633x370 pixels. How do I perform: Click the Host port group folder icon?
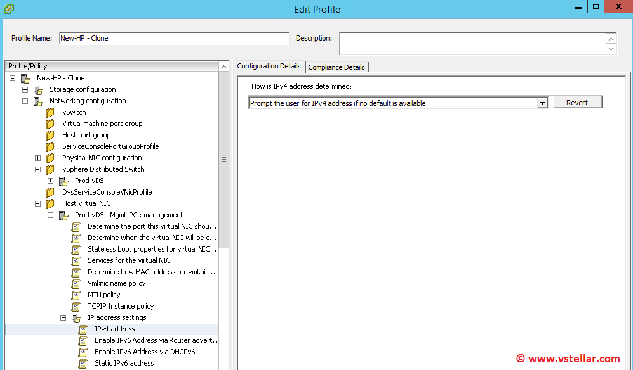(50, 135)
